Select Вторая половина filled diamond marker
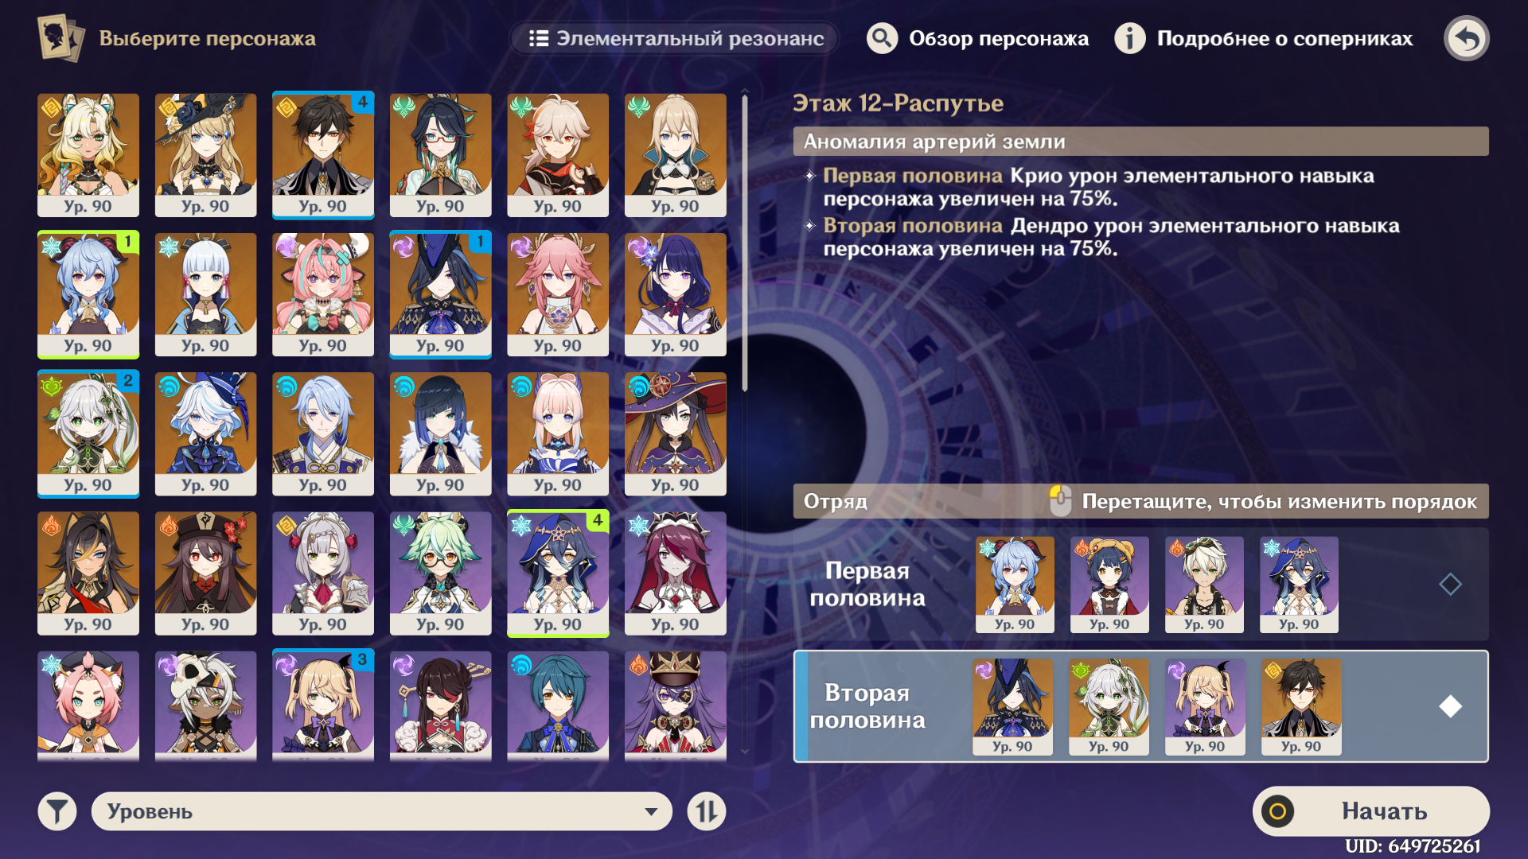Screen dimensions: 1528x859 point(1450,706)
